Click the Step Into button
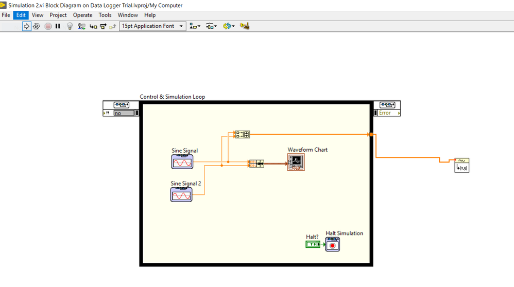The height and width of the screenshot is (287, 514). tap(93, 27)
